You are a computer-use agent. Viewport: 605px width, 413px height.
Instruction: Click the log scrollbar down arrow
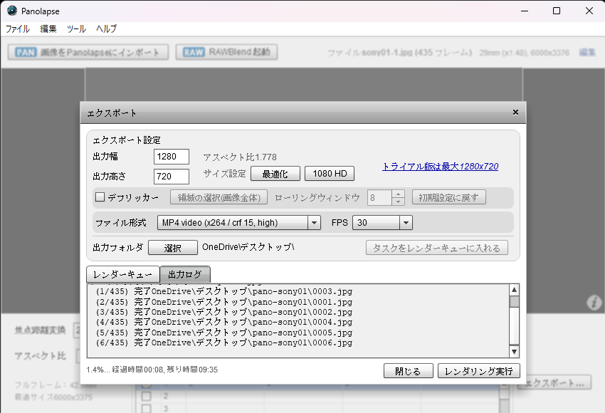514,352
